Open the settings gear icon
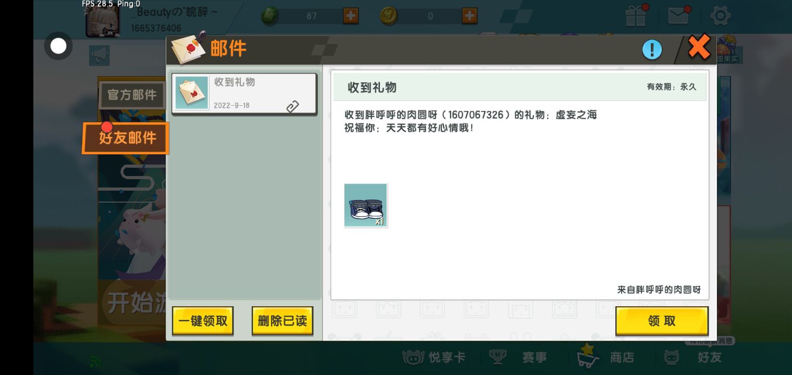 click(720, 16)
